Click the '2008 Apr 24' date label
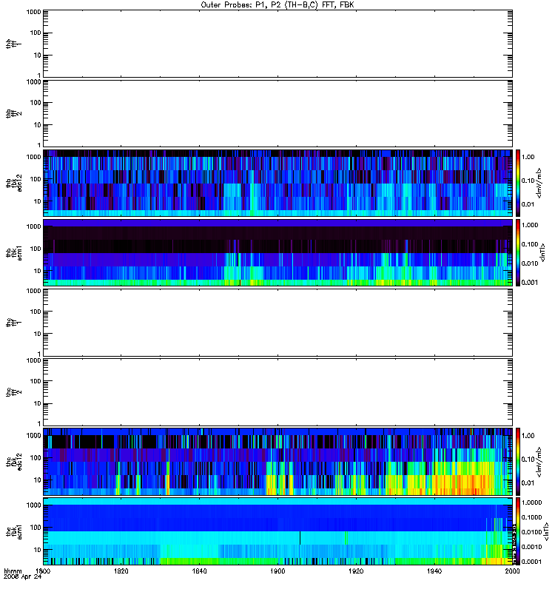The image size is (555, 592). (23, 577)
